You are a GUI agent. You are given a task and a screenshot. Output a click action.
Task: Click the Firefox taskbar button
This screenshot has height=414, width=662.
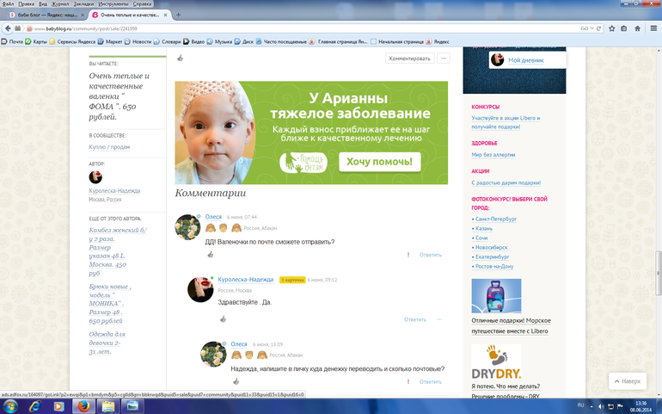click(x=83, y=406)
